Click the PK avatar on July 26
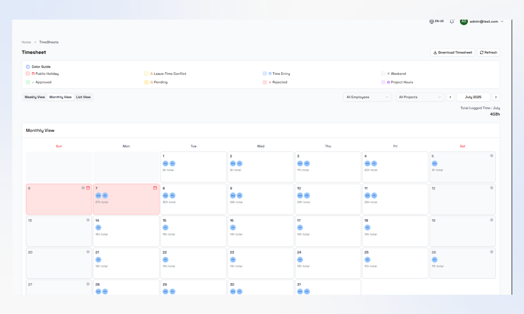The height and width of the screenshot is (314, 524). coord(434,260)
